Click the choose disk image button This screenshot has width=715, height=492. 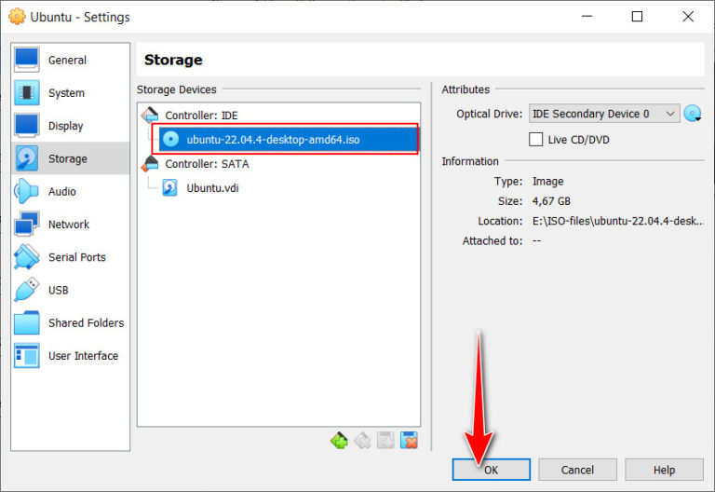pos(693,113)
